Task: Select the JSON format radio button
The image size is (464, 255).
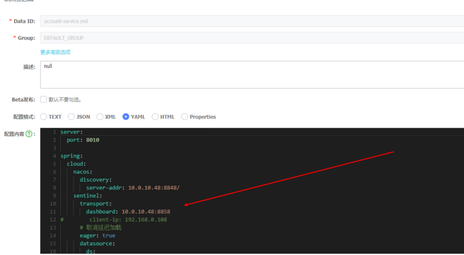Action: [71, 116]
